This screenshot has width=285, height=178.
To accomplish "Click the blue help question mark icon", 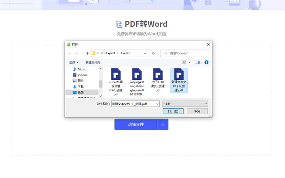I will (206, 62).
